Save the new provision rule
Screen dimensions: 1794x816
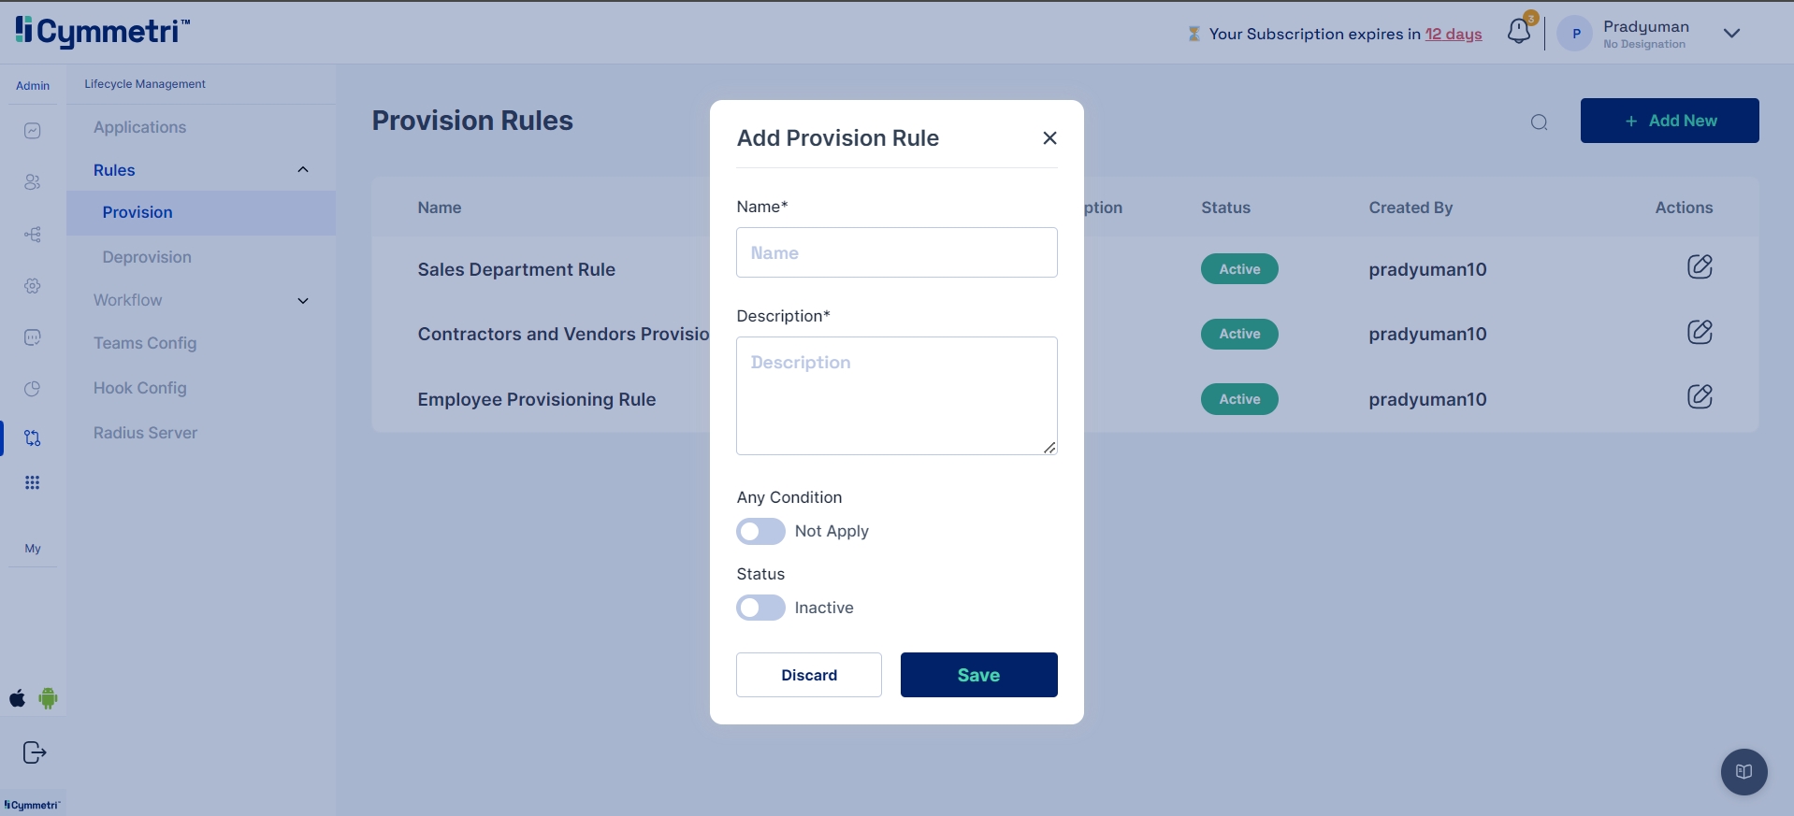978,675
